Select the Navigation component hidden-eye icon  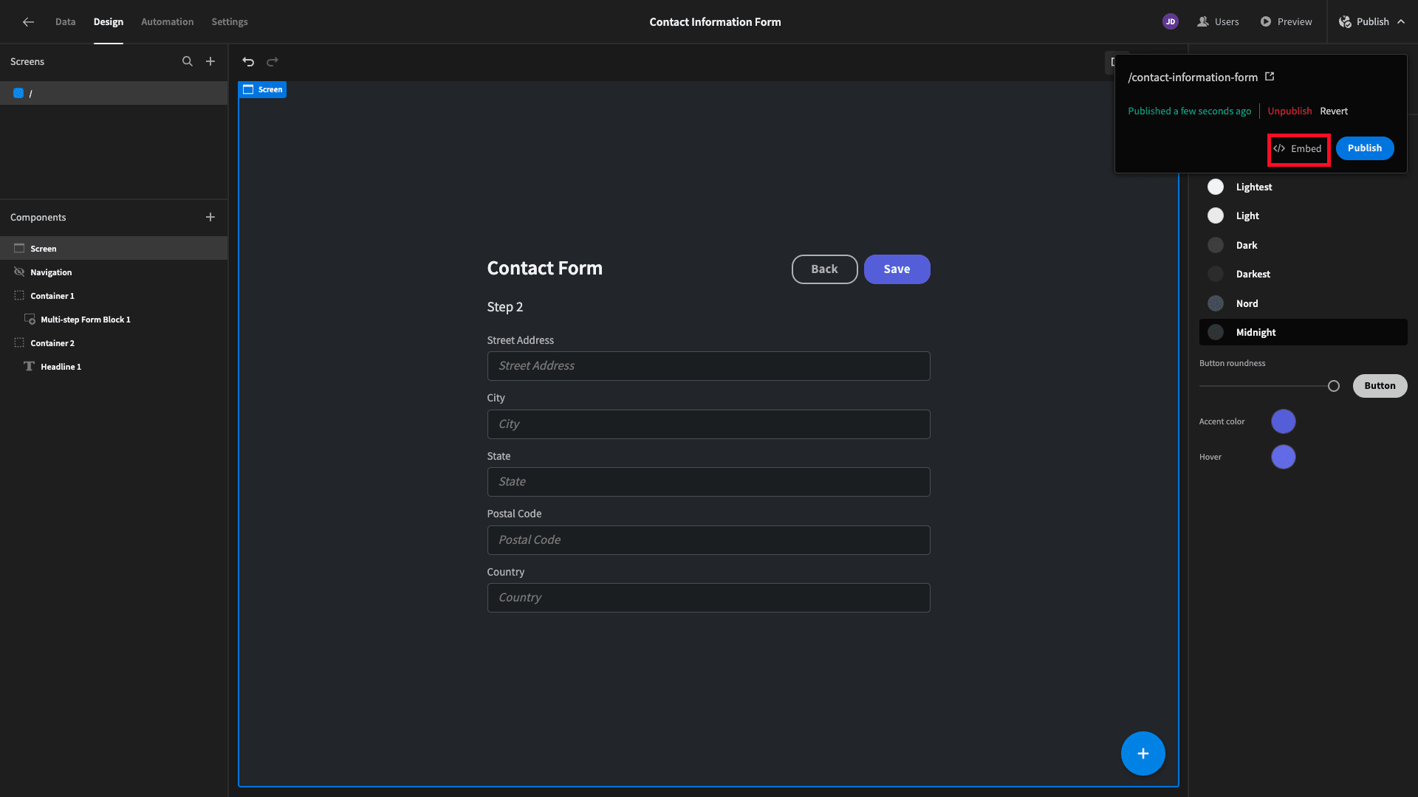click(19, 272)
